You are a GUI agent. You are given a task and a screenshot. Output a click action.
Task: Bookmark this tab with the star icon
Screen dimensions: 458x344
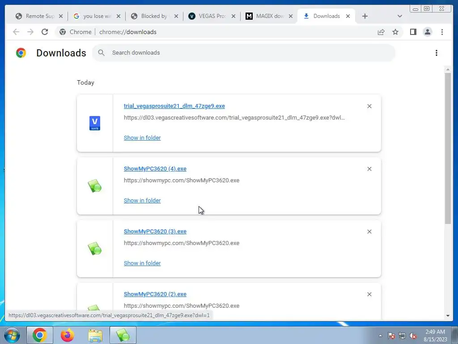point(395,32)
